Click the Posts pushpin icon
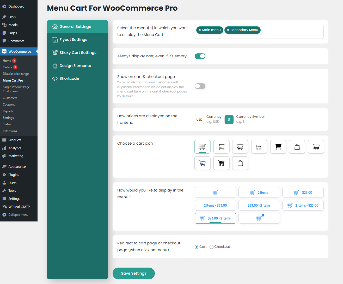Viewport: 343px width, 284px height. tap(4, 17)
